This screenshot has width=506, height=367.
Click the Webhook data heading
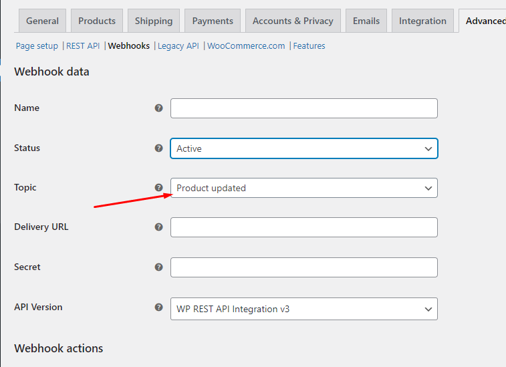tap(51, 72)
